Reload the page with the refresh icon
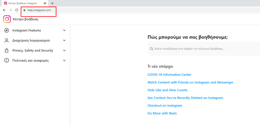 17,10
